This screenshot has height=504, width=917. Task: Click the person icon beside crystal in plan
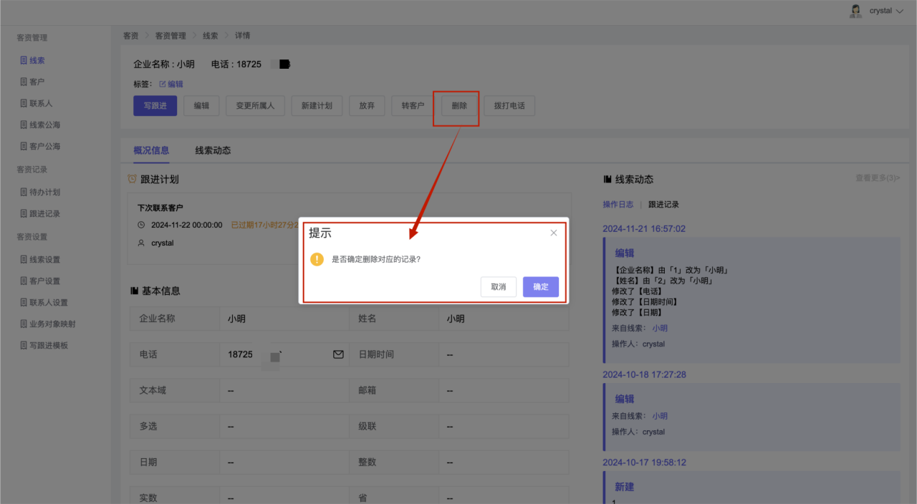click(x=141, y=243)
